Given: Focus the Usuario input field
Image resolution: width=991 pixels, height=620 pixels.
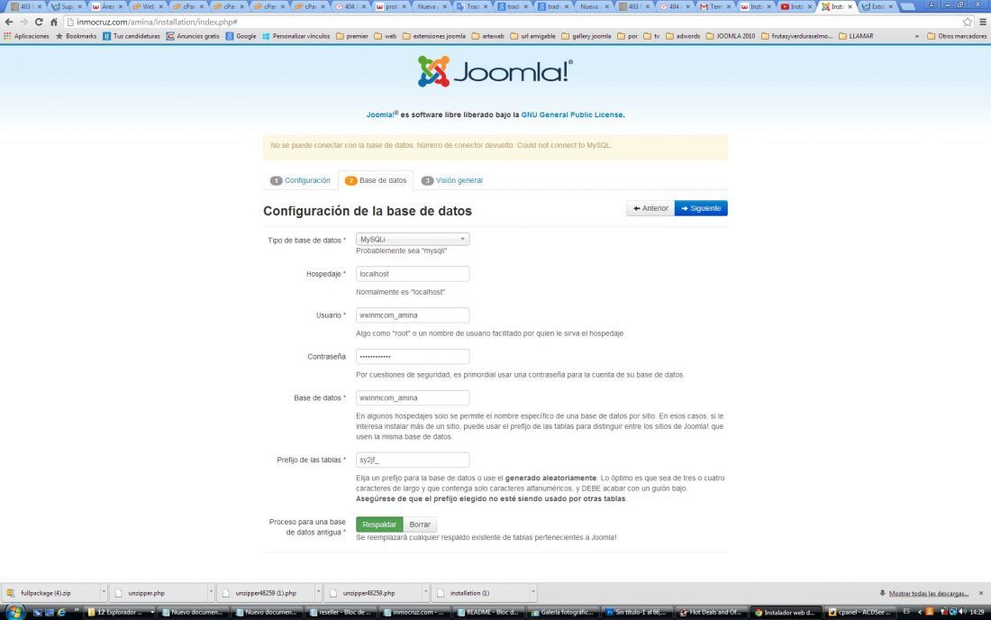Looking at the screenshot, I should click(x=412, y=315).
